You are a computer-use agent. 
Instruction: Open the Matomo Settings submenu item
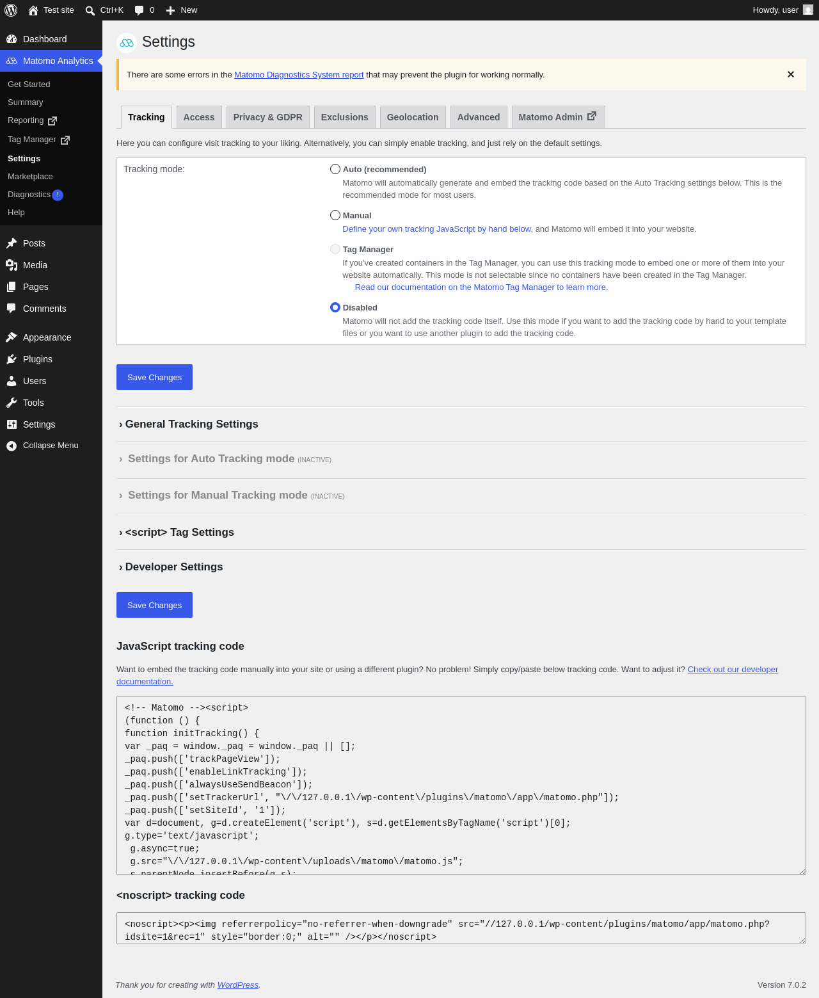pyautogui.click(x=24, y=159)
